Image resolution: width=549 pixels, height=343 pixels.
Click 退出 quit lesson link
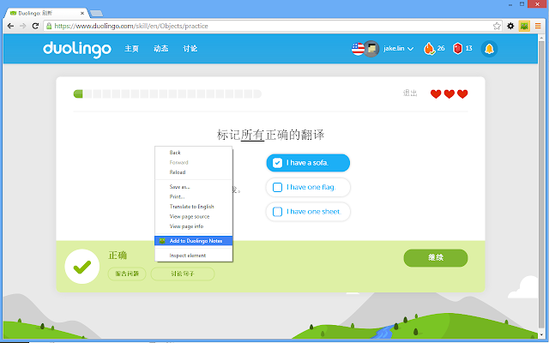pyautogui.click(x=410, y=93)
